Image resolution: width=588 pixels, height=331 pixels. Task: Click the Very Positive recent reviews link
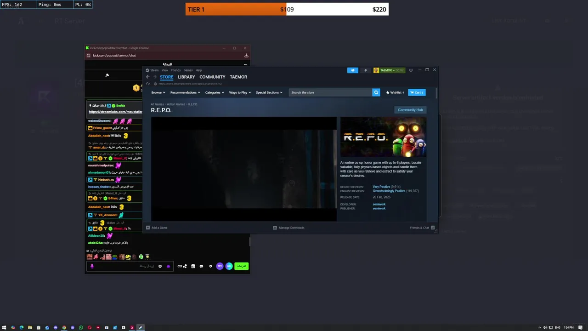pyautogui.click(x=381, y=187)
